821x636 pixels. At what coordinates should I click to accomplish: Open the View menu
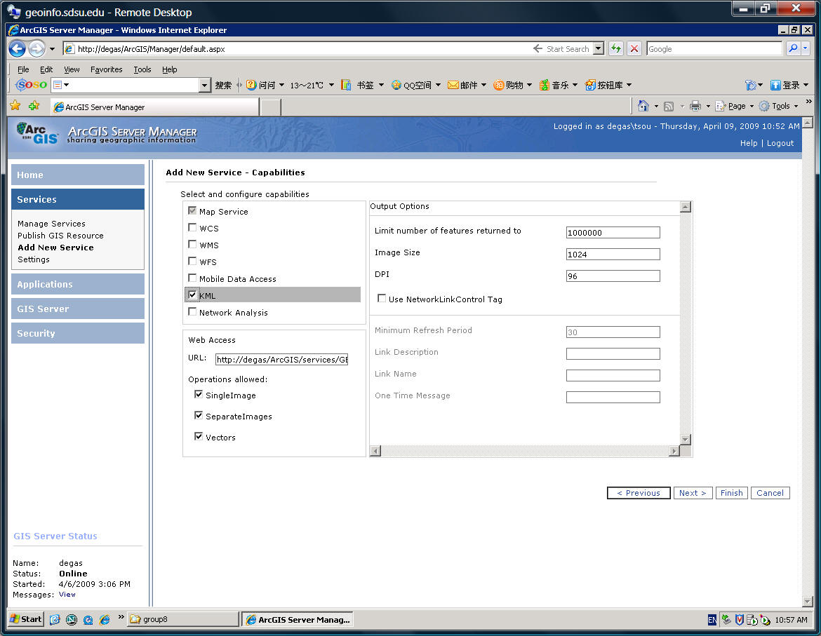click(72, 69)
